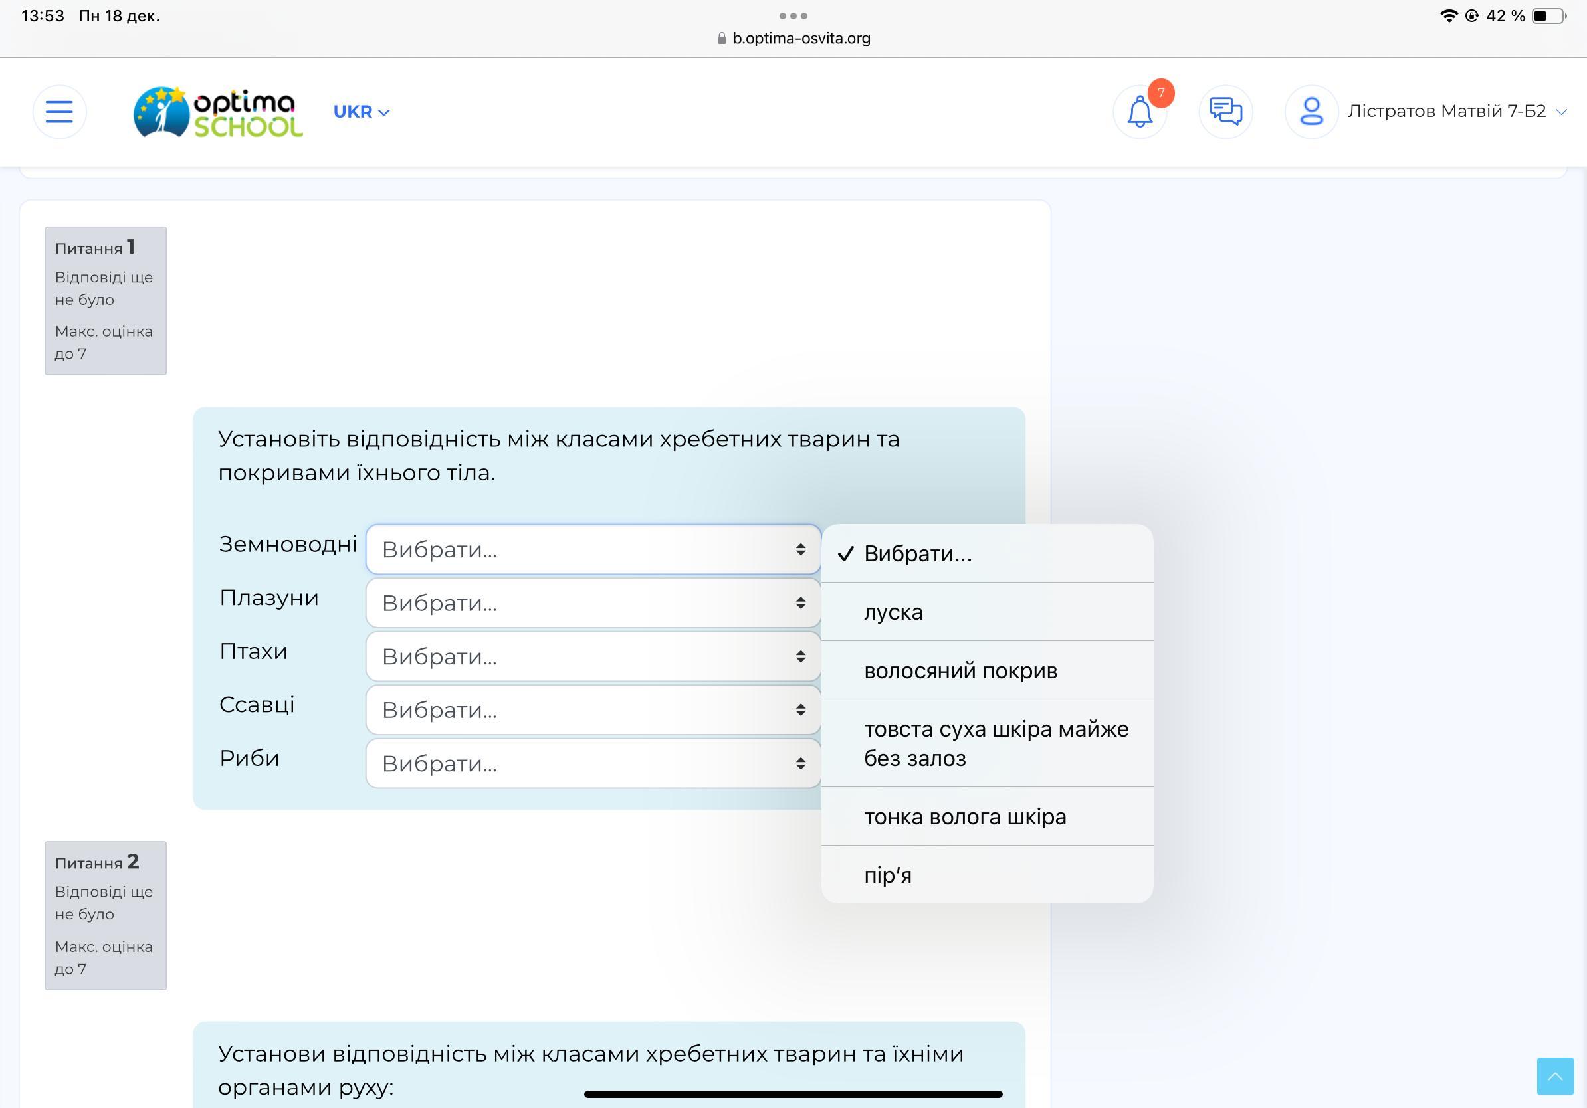
Task: Open the Птахи answer dropdown
Action: (x=593, y=656)
